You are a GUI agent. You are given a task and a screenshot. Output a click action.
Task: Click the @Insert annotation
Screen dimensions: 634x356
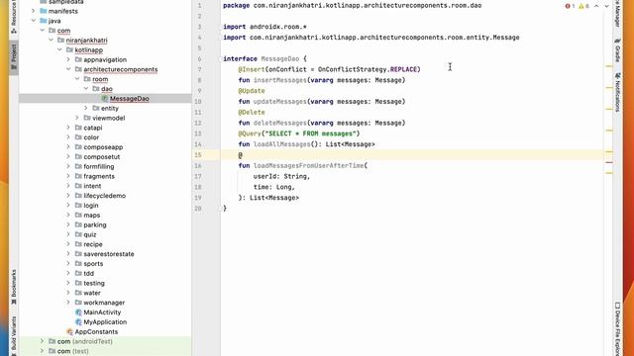(252, 69)
